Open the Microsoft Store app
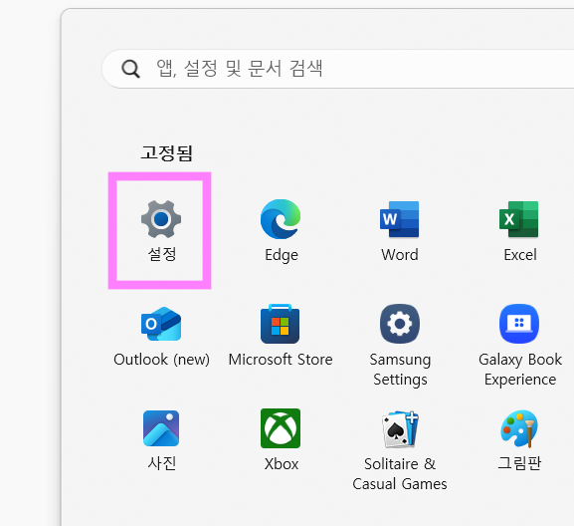Screen dimensions: 574x526 coord(281,336)
